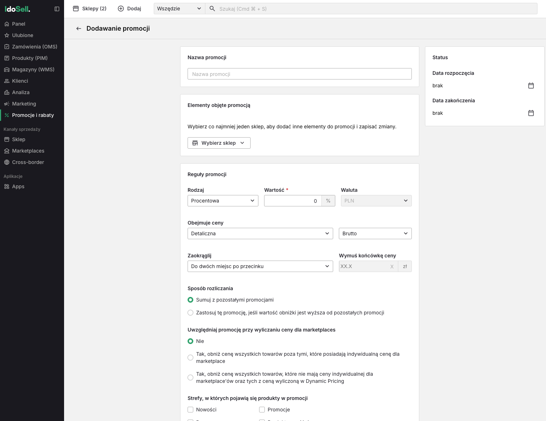The width and height of the screenshot is (546, 421).
Task: Go back using the arrow icon
Action: [x=79, y=29]
